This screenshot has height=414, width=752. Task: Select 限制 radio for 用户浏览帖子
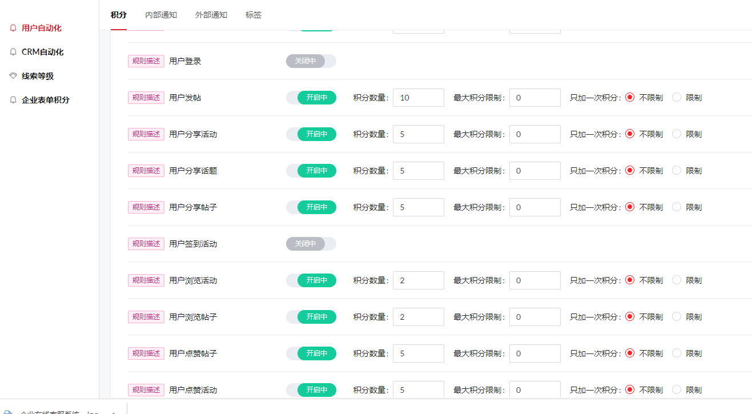point(677,317)
